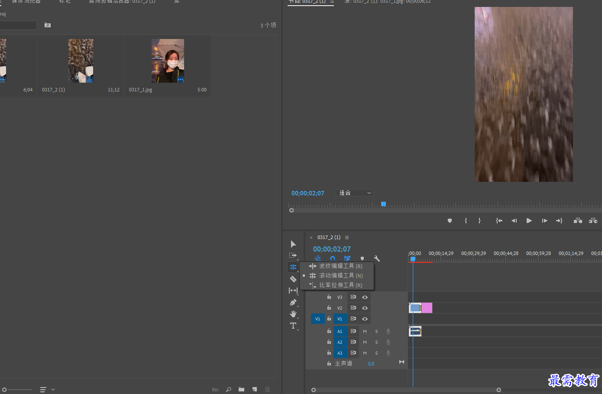
Task: Toggle A3 track targeting
Action: [x=340, y=353]
